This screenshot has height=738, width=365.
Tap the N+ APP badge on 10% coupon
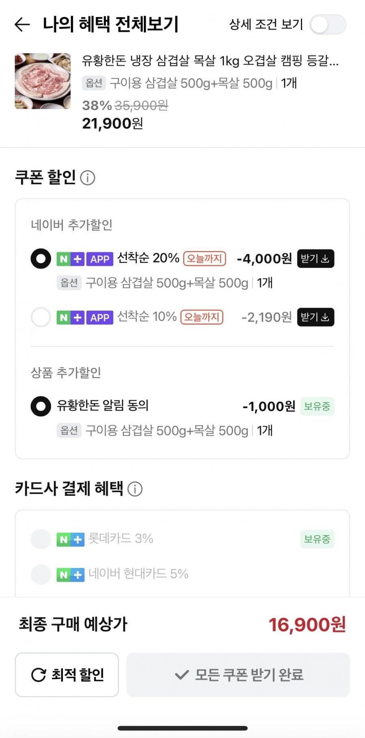(x=84, y=317)
